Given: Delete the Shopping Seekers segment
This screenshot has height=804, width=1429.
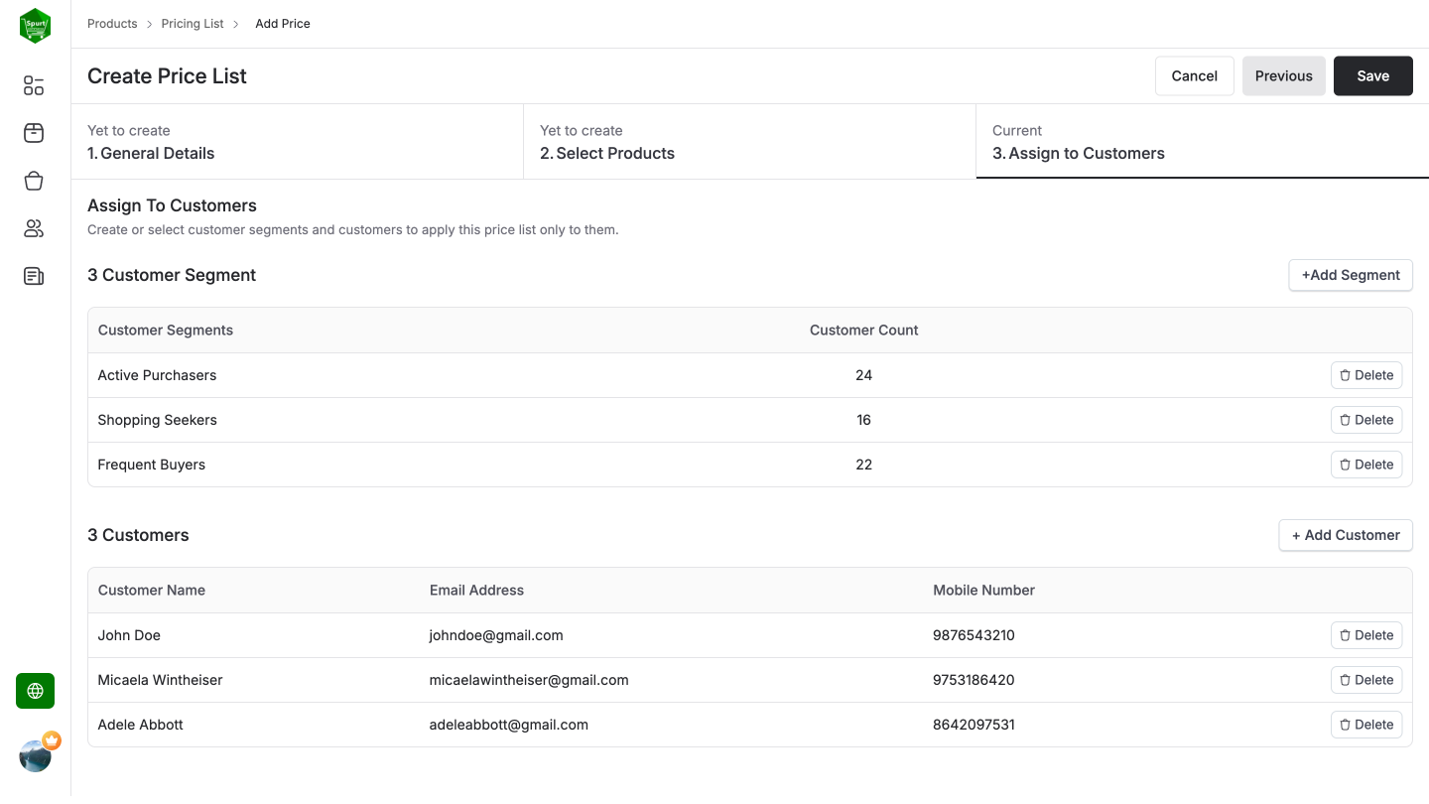Looking at the screenshot, I should point(1366,419).
